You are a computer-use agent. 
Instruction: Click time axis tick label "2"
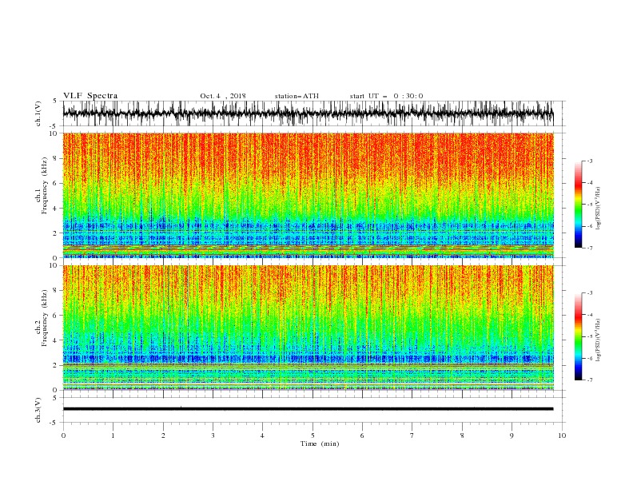(x=163, y=435)
